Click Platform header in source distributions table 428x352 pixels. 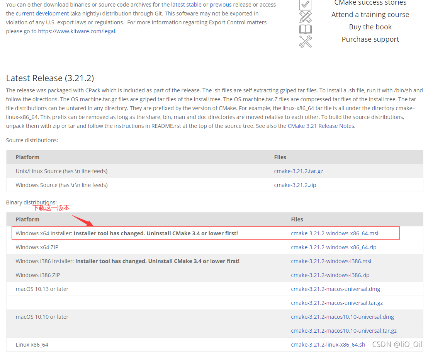pyautogui.click(x=27, y=157)
